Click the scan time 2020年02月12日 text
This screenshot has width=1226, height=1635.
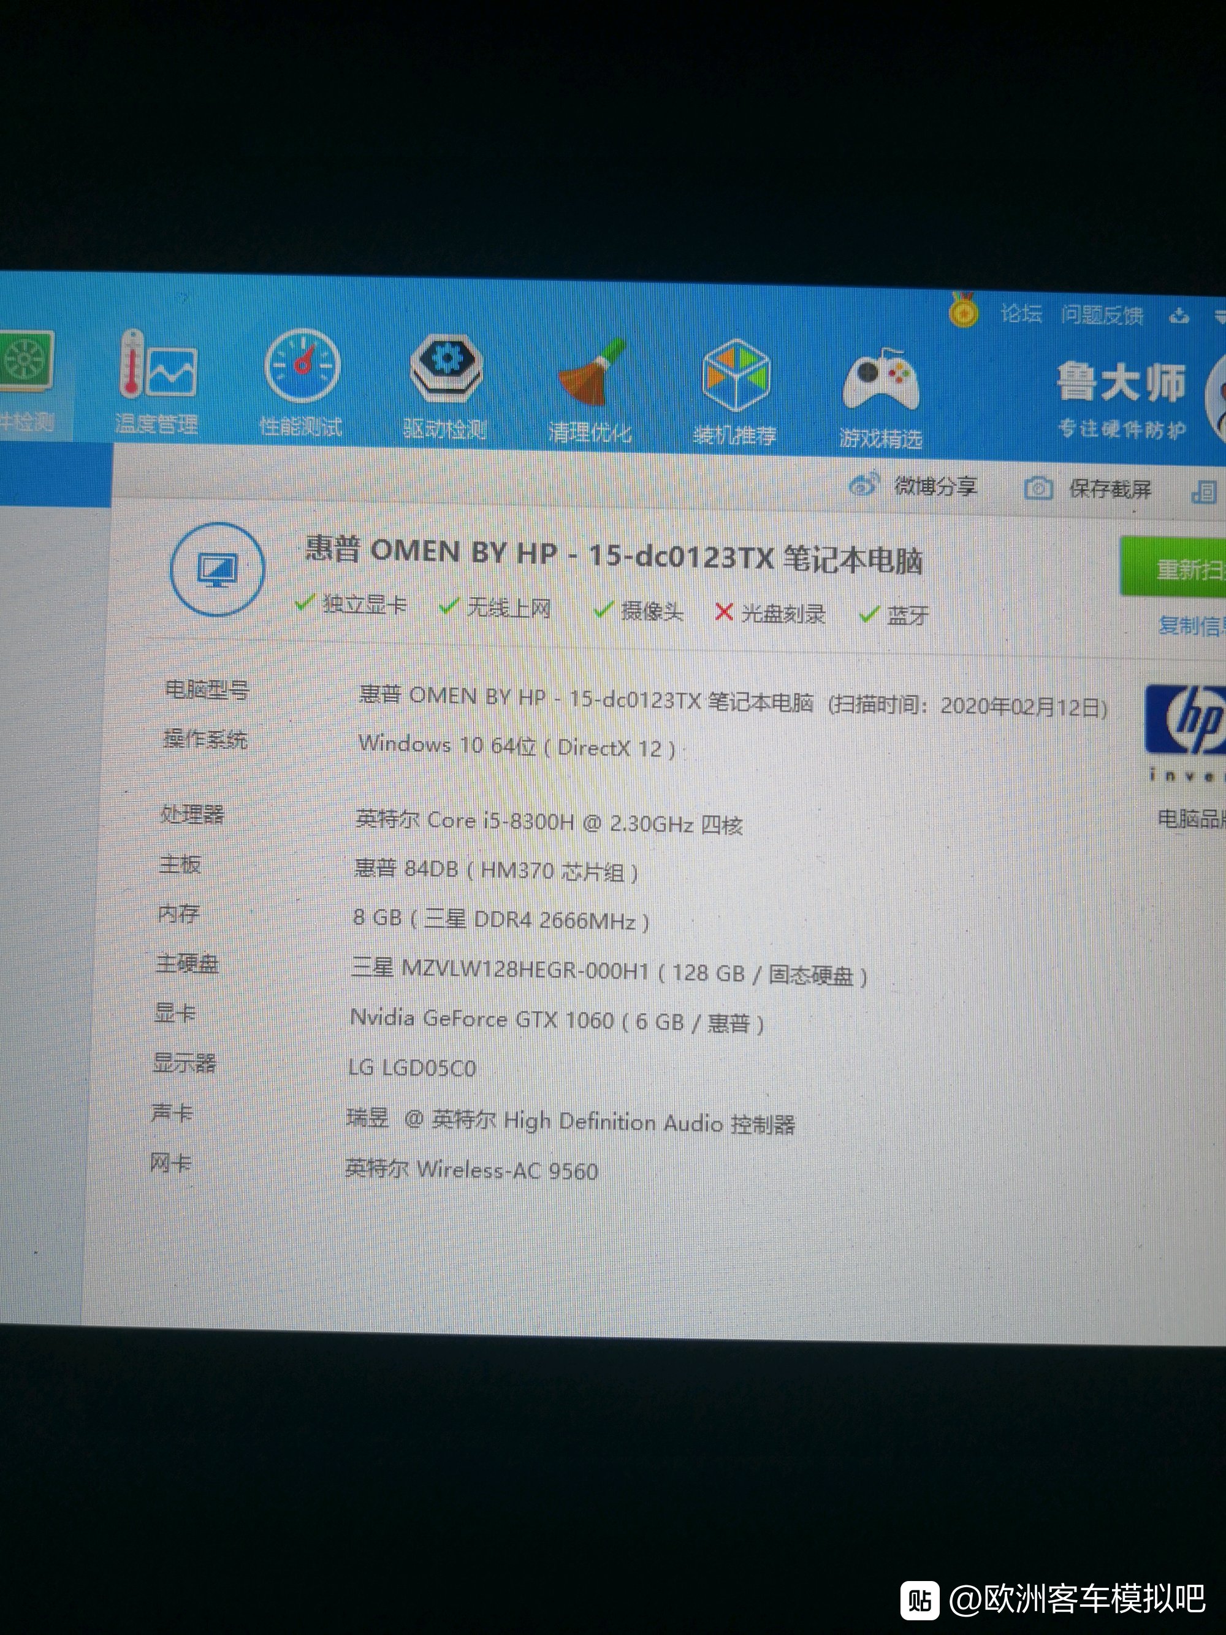point(968,706)
